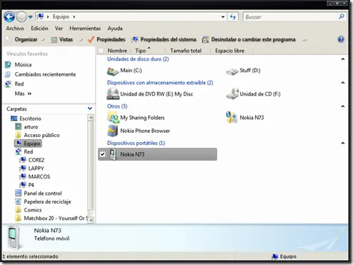Image resolution: width=353 pixels, height=265 pixels.
Task: Open the recent pages dropdown arrow
Action: pos(30,17)
